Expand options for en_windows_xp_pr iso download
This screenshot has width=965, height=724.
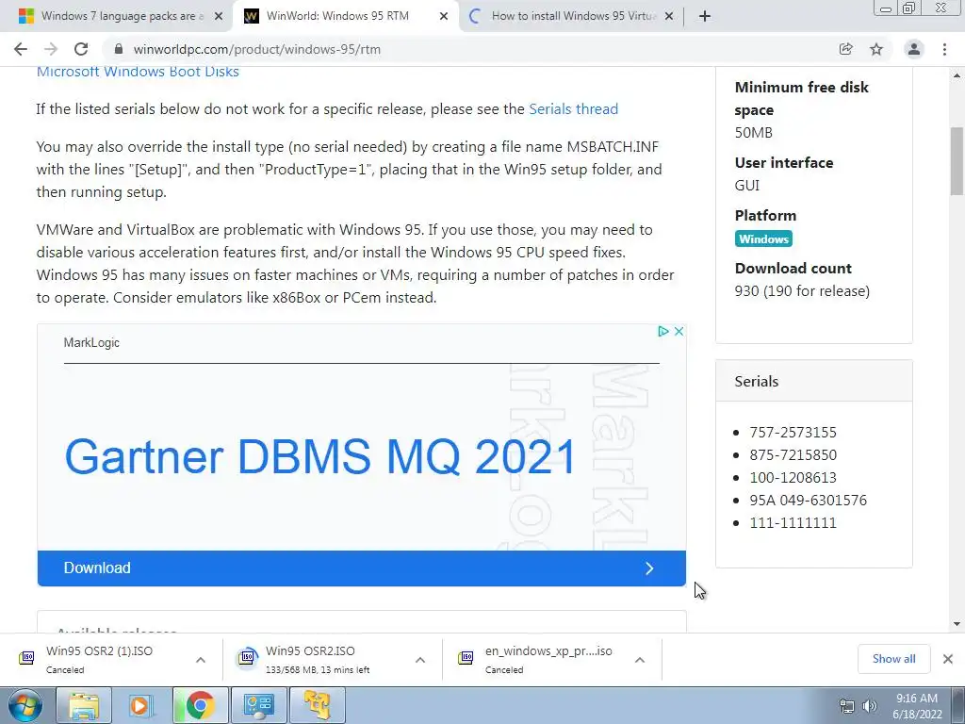click(x=640, y=660)
